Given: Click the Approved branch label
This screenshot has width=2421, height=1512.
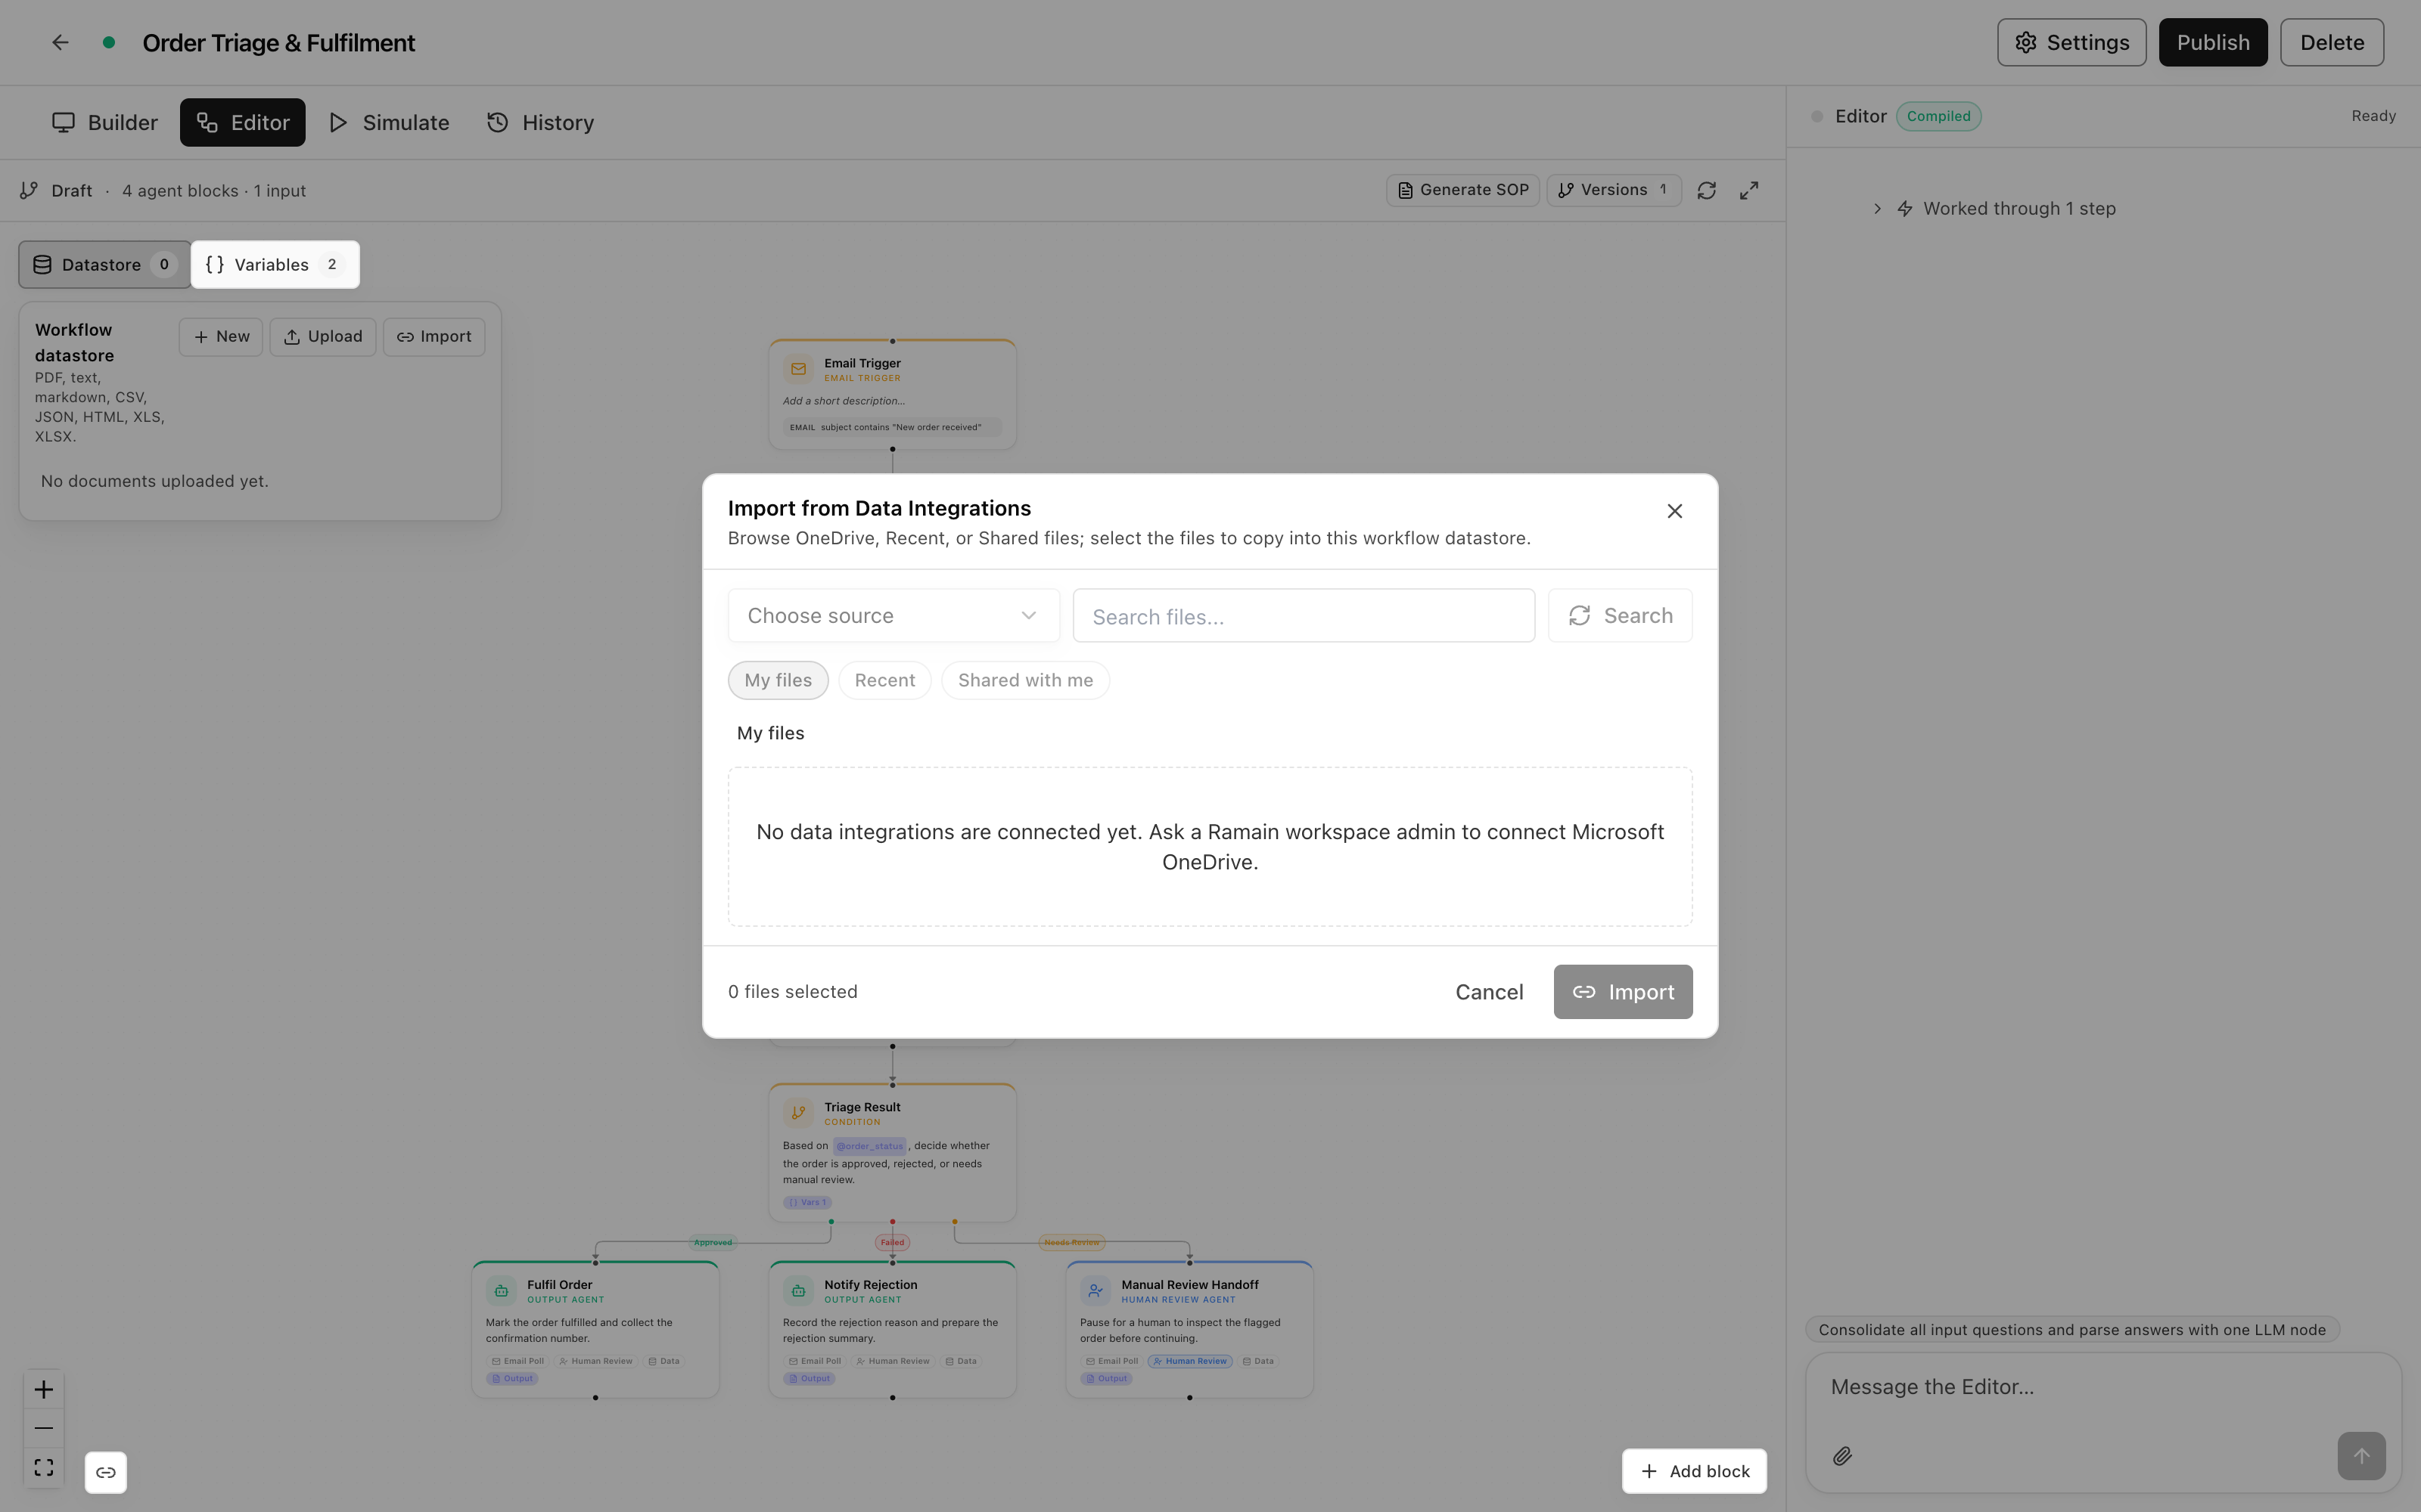Looking at the screenshot, I should point(712,1242).
